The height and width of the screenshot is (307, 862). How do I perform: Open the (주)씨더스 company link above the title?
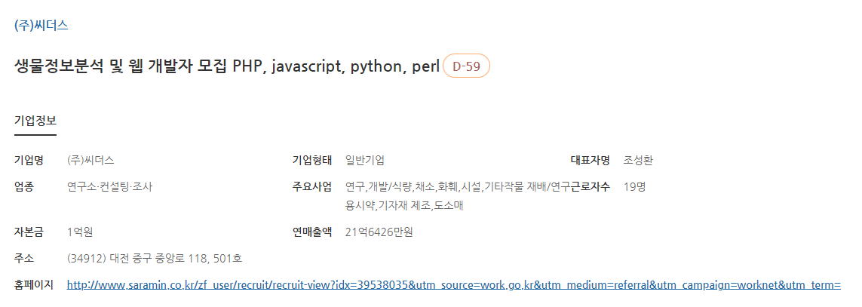(x=41, y=26)
